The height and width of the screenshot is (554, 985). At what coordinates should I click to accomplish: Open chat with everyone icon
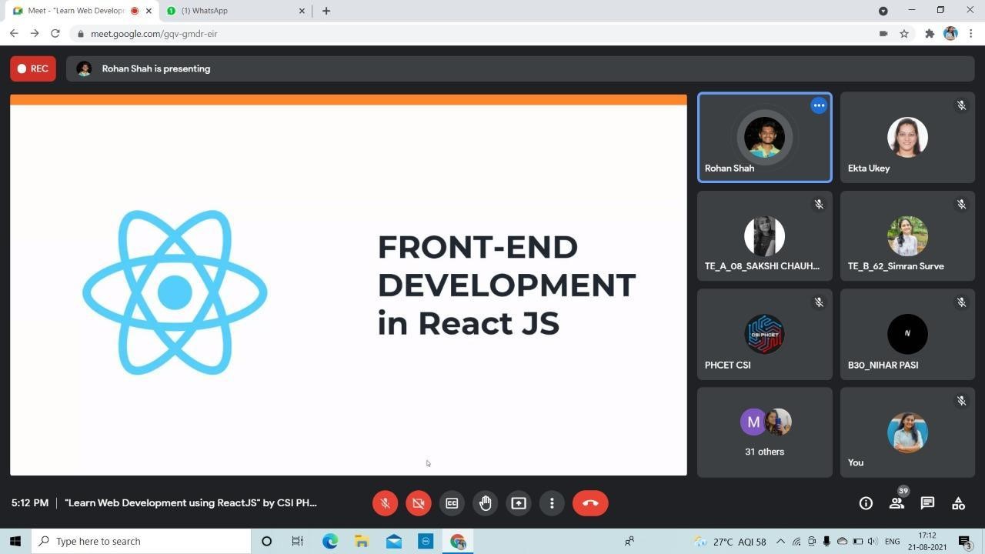point(927,503)
